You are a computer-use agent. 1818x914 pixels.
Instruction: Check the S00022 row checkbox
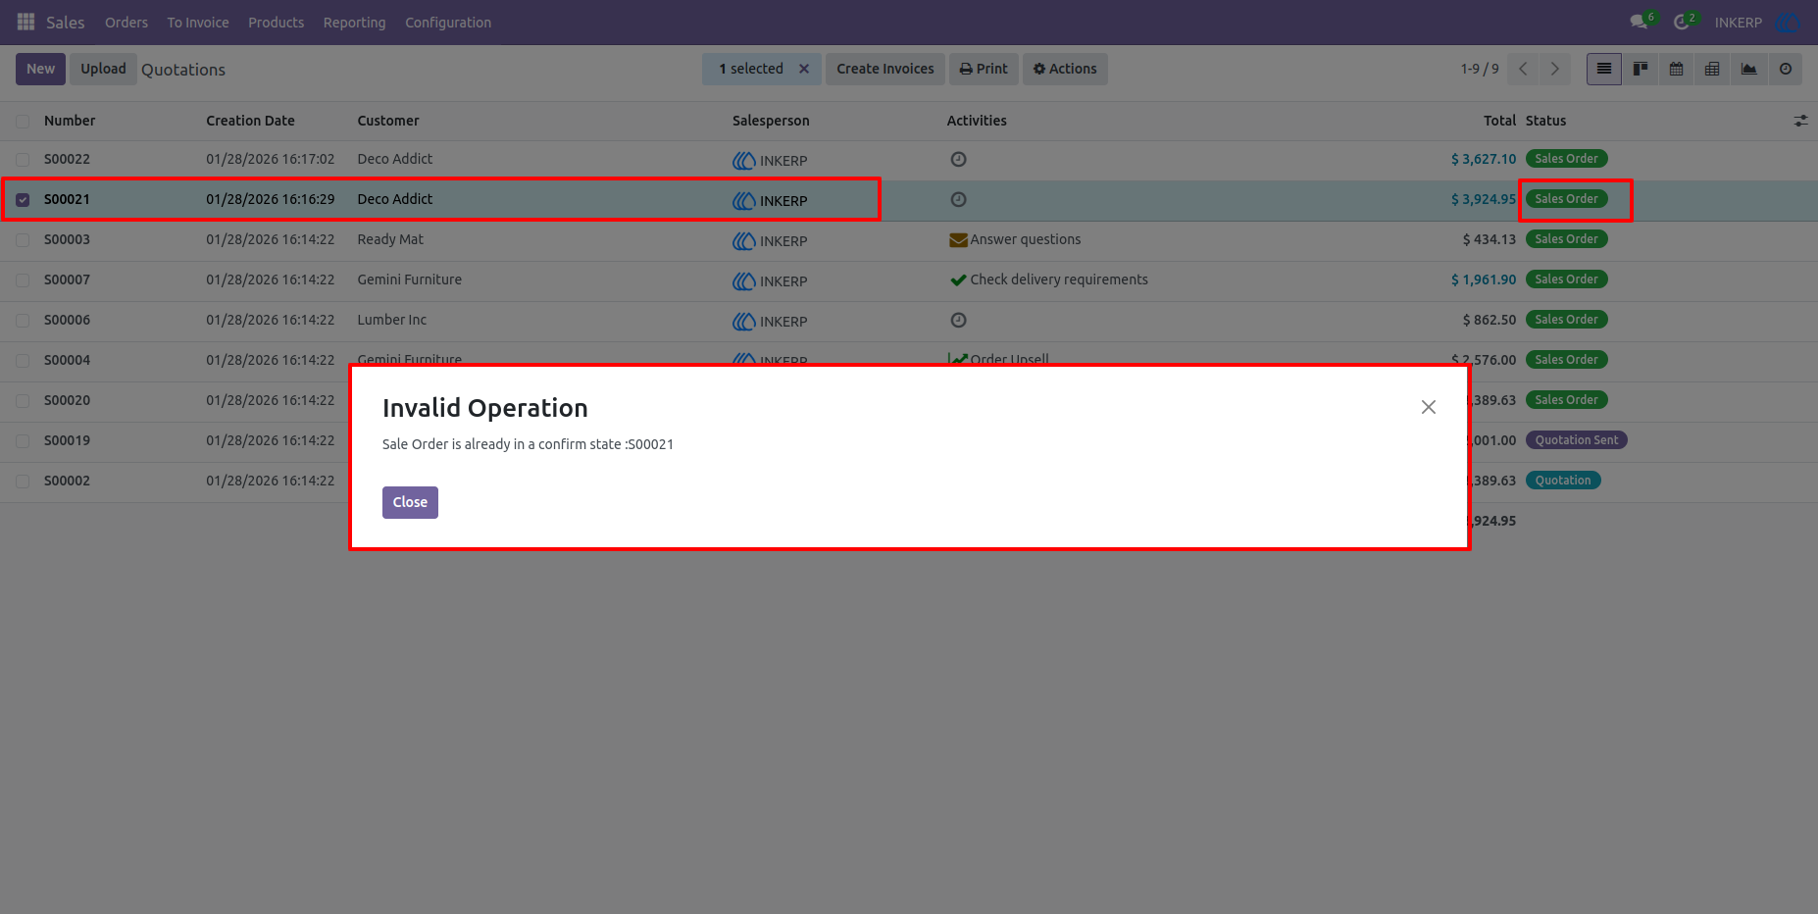point(23,160)
